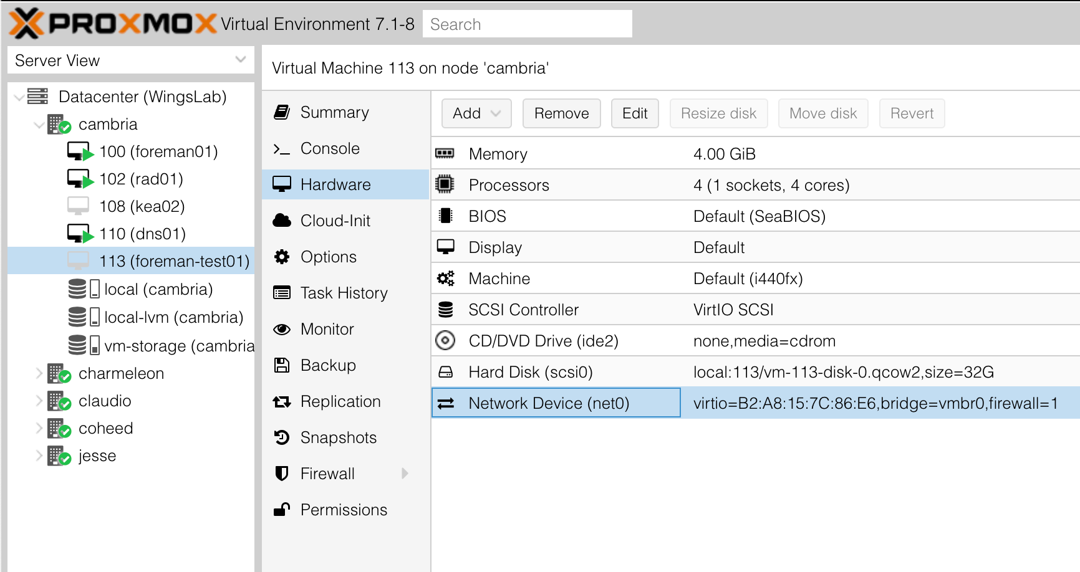Click the Snapshots history icon
The width and height of the screenshot is (1080, 572).
coord(282,437)
